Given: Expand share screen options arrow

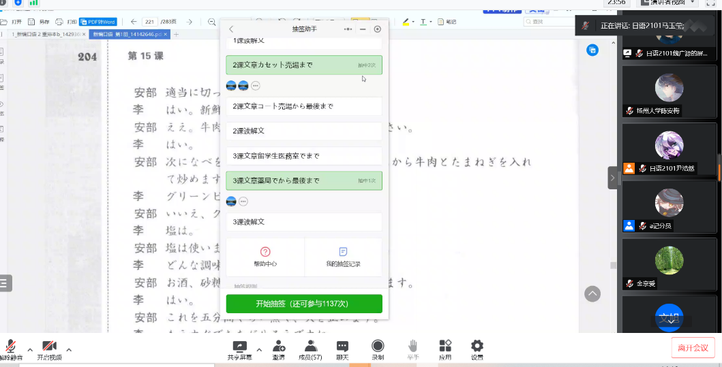Looking at the screenshot, I should point(259,349).
